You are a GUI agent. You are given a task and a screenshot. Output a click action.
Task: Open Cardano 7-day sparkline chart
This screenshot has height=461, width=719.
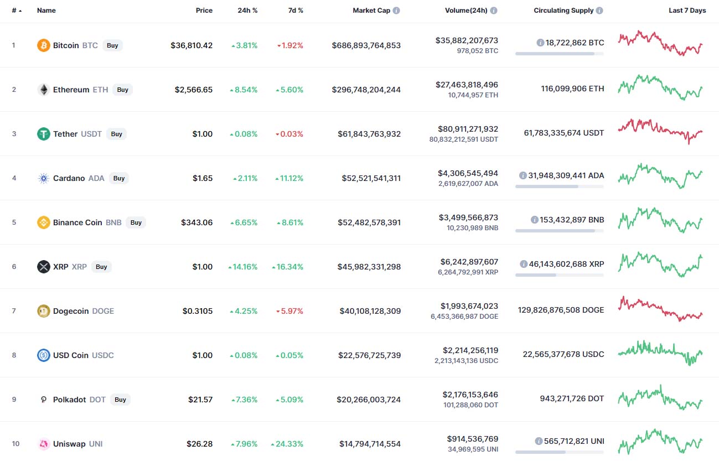(x=660, y=176)
